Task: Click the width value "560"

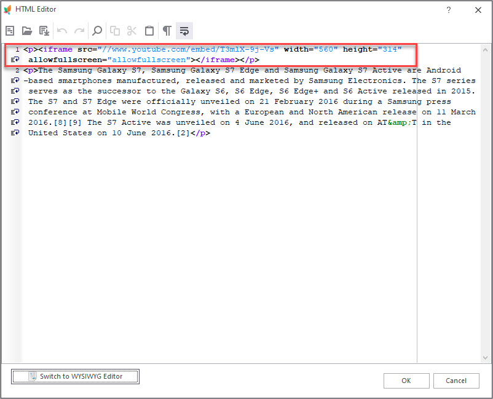Action: click(326, 49)
